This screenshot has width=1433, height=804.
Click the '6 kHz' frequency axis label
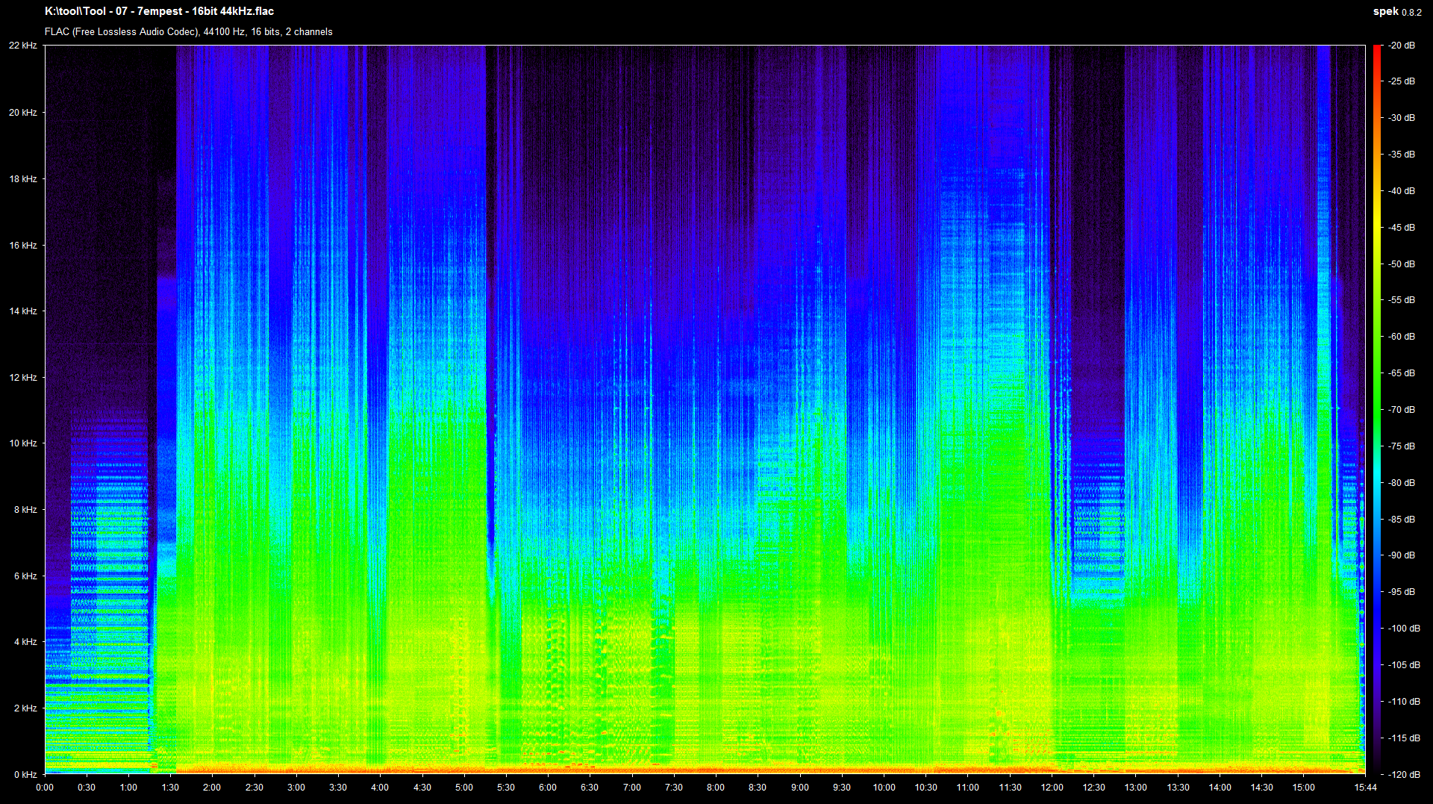tap(25, 576)
